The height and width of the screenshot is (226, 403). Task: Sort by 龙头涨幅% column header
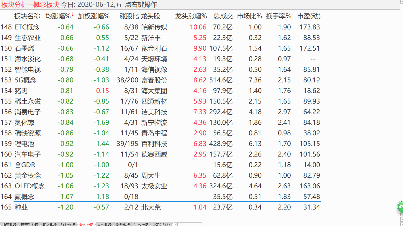191,16
